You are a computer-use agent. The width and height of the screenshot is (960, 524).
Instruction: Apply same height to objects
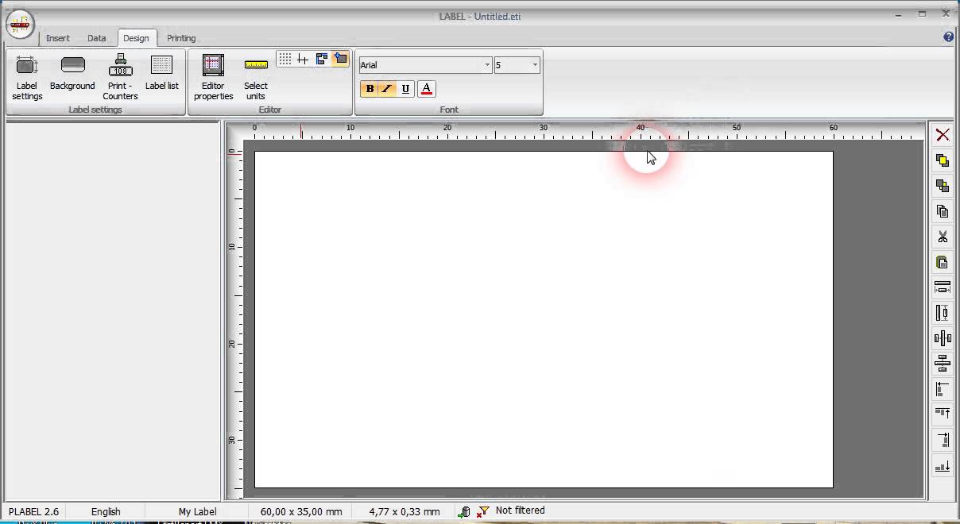click(943, 313)
